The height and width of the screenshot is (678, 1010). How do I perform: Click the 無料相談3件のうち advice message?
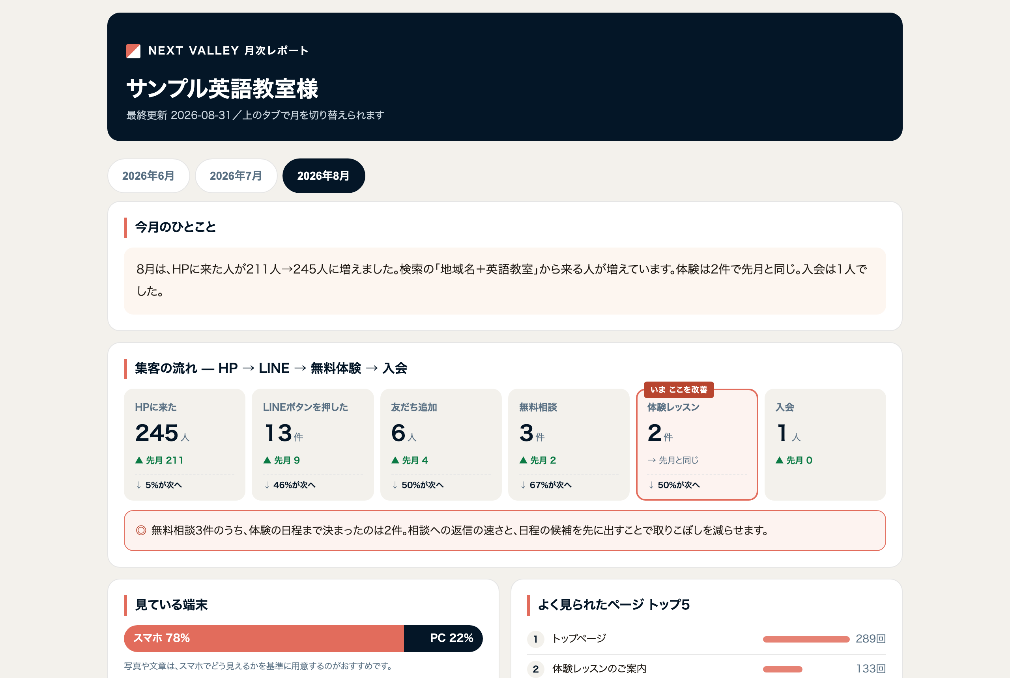[x=460, y=530]
